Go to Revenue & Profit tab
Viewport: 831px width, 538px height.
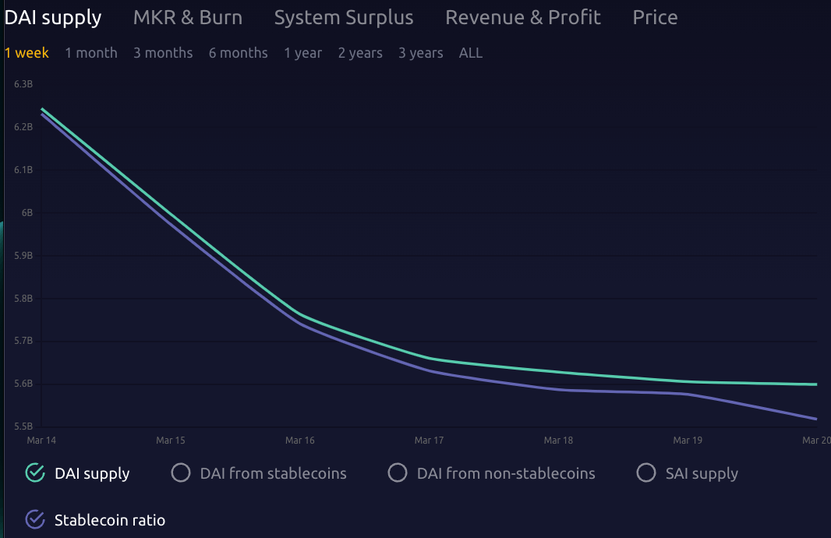523,17
